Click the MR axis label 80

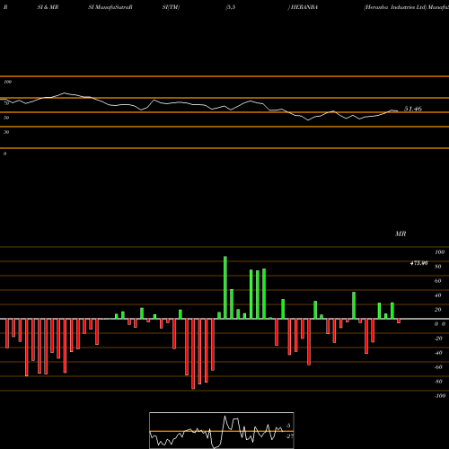coord(438,267)
